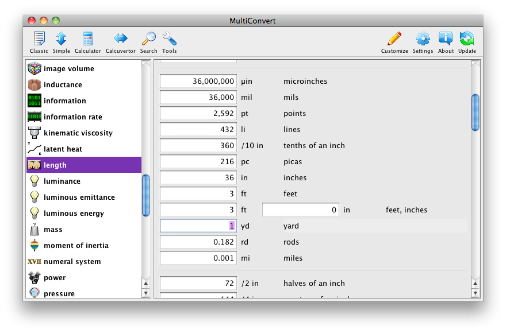Choose the inductance coil icon
Viewport: 506px width, 333px height.
point(34,84)
